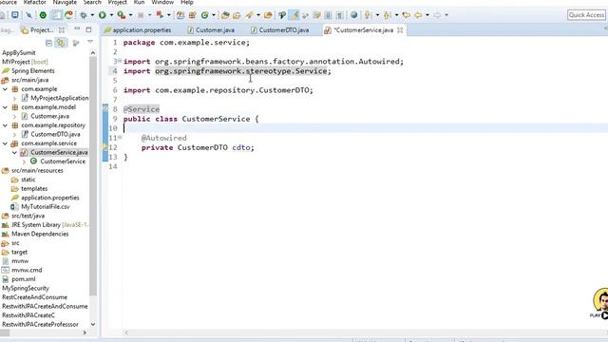Click the New Java Package icon
608x342 pixels.
point(192,15)
